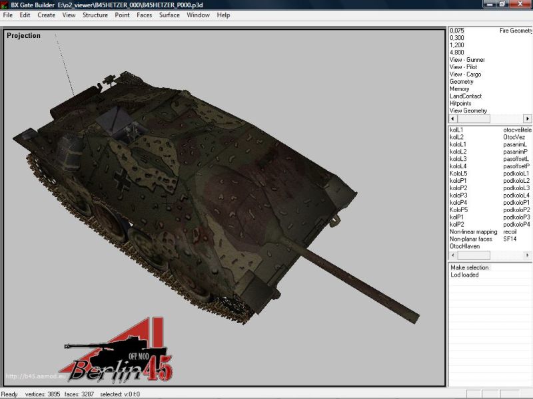Select the koloP4 named selection

458,203
